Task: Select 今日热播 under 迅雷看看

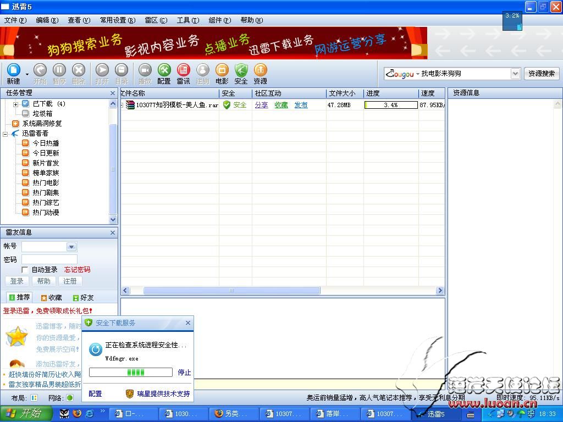Action: tap(46, 143)
